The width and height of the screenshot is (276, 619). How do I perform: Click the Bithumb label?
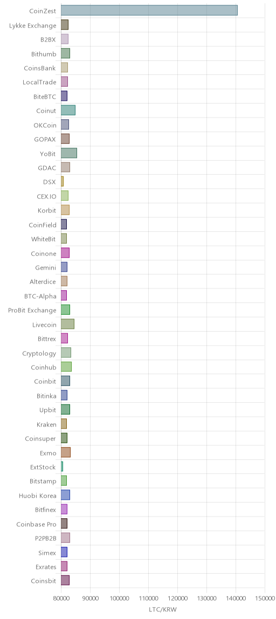(x=44, y=54)
